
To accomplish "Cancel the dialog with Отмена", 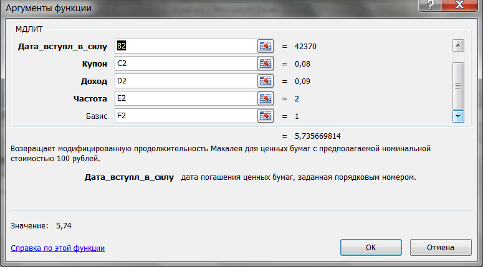I will coord(441,247).
